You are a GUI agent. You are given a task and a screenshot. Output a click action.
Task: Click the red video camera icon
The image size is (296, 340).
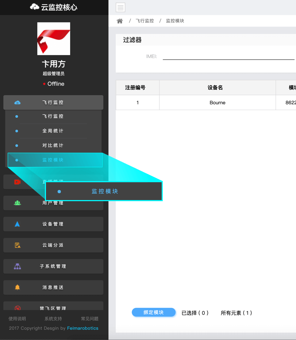click(18, 182)
